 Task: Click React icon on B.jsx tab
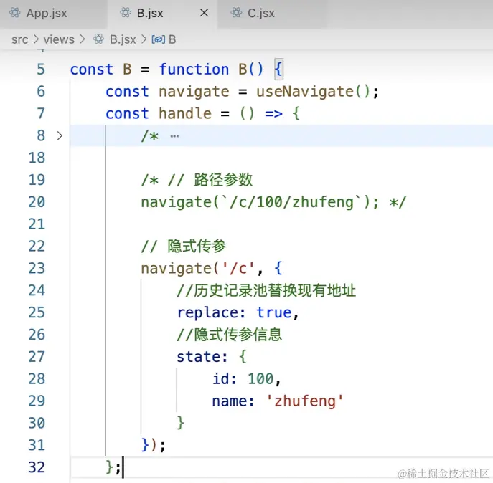coord(126,13)
